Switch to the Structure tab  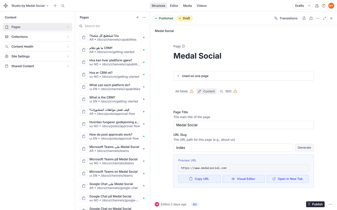[x=158, y=6]
